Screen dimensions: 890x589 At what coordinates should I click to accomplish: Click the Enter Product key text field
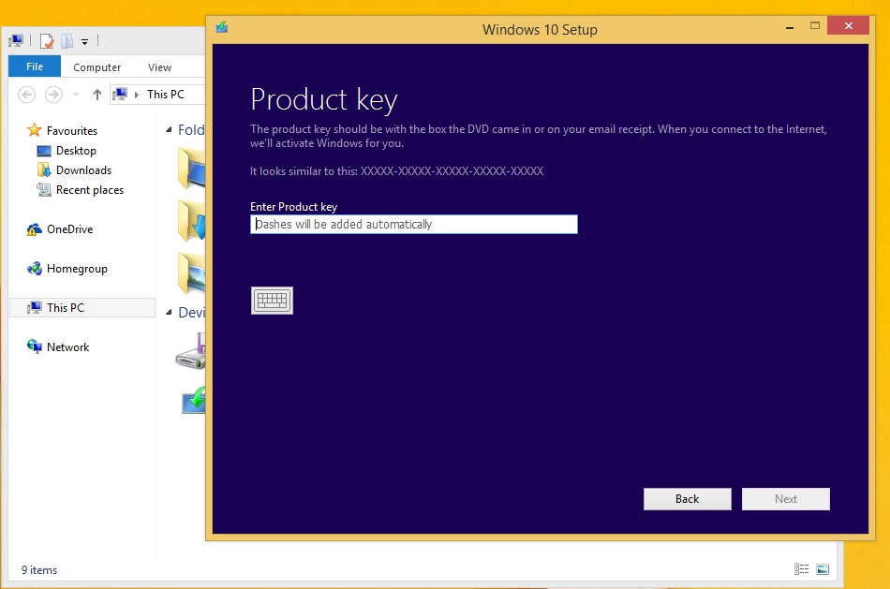[414, 224]
